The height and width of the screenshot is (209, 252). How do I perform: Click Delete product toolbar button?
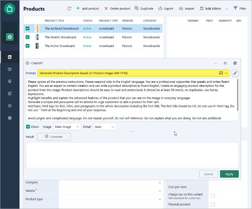coord(117,9)
